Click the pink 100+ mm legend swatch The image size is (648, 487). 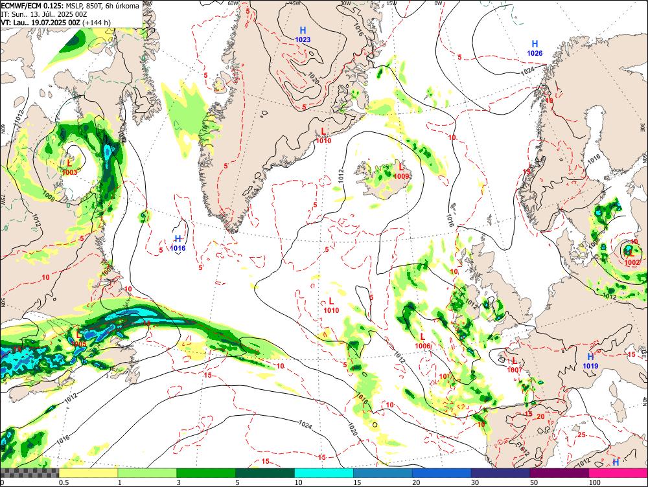pyautogui.click(x=618, y=473)
